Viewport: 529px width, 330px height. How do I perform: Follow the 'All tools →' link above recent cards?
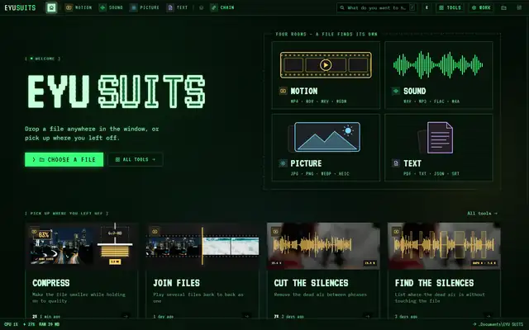click(x=482, y=213)
